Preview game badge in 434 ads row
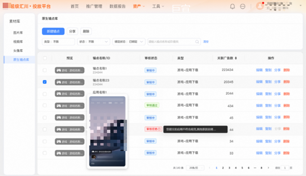306x176 pixels. (70, 106)
